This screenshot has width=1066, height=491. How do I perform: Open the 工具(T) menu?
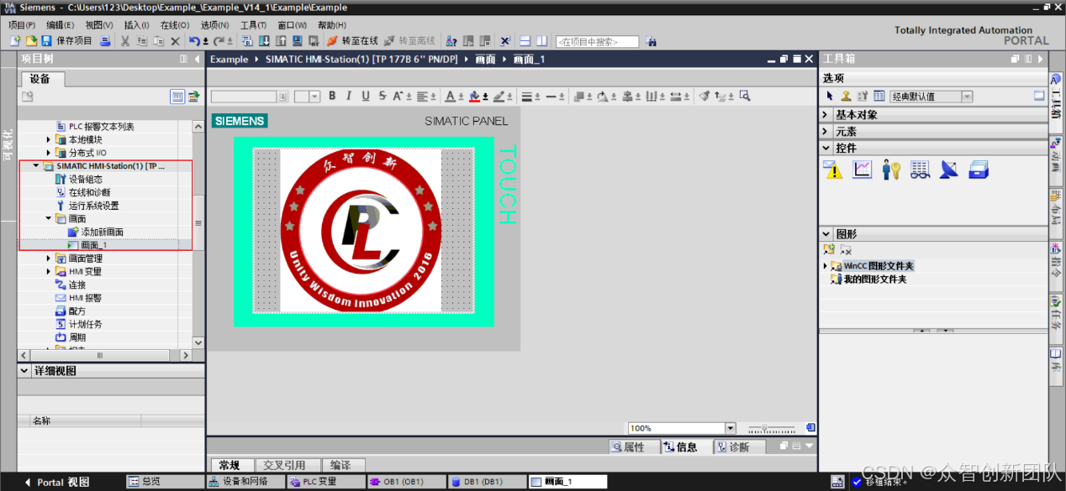click(x=253, y=25)
